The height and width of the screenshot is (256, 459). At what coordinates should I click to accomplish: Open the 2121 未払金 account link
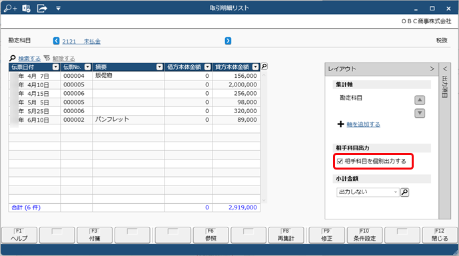pos(81,41)
